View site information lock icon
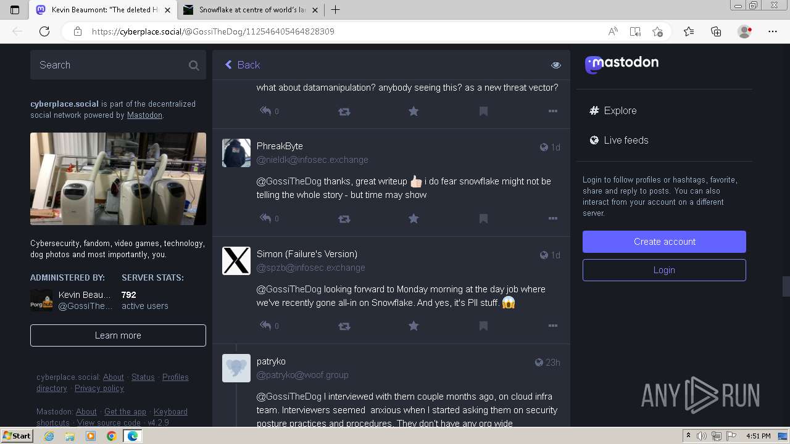The height and width of the screenshot is (444, 790). (x=78, y=31)
